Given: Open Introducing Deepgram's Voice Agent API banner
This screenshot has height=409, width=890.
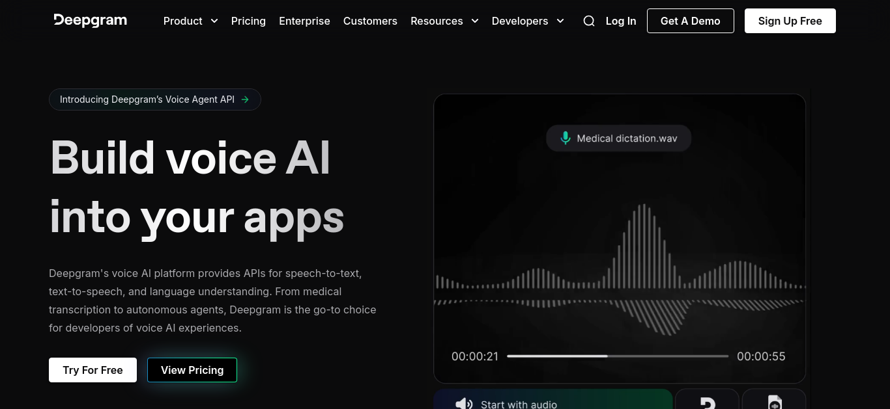Looking at the screenshot, I should click(155, 99).
